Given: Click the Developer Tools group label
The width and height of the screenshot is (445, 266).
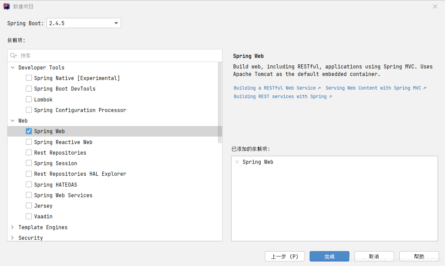Looking at the screenshot, I should click(x=41, y=67).
